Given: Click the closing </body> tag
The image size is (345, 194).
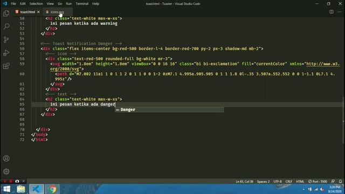Looking at the screenshot, I should [x=39, y=135].
